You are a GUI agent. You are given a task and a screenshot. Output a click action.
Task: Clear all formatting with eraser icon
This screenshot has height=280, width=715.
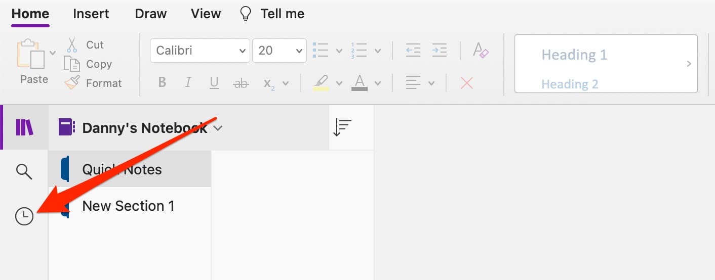481,51
